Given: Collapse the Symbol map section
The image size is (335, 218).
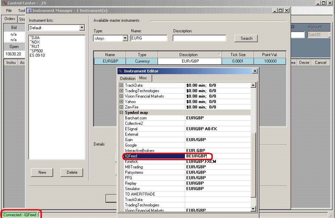Looking at the screenshot, I should click(x=121, y=113).
